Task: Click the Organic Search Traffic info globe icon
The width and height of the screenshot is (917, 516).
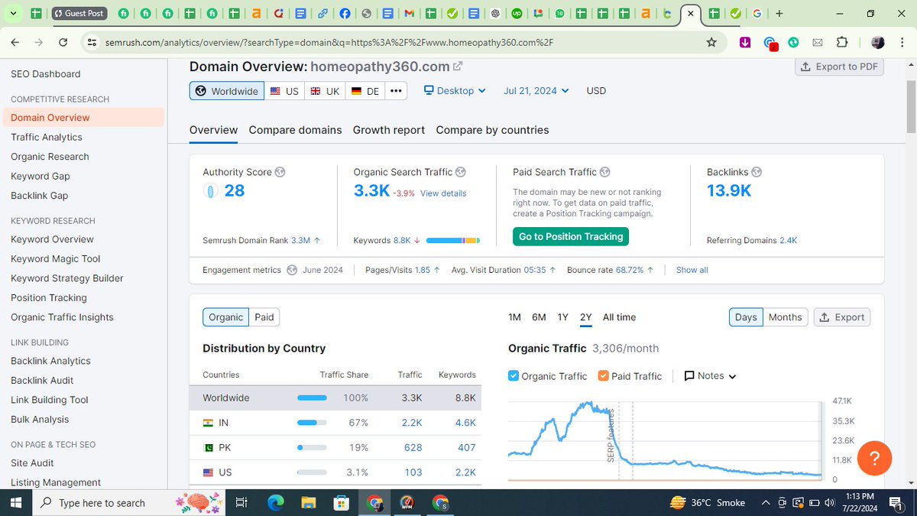Action: click(x=461, y=172)
